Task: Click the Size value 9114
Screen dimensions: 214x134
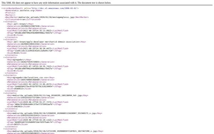Action: pyautogui.click(x=16, y=53)
